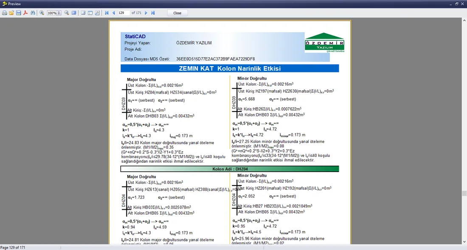467x250 pixels.
Task: Open a report file with the folder icon
Action: pyautogui.click(x=11, y=13)
